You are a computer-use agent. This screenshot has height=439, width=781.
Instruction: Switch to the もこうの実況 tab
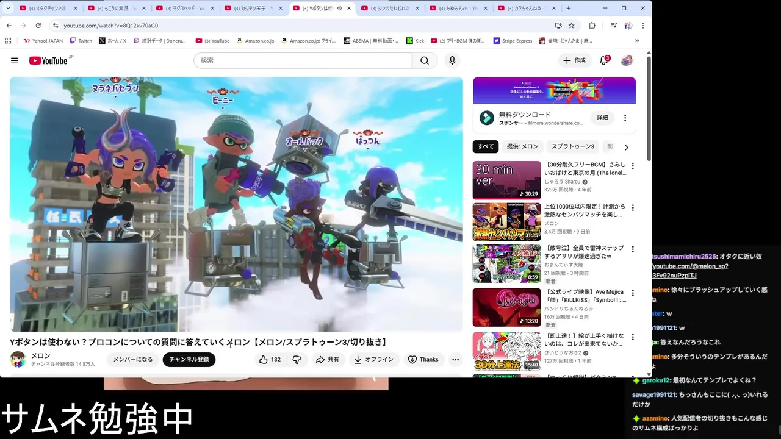(117, 9)
